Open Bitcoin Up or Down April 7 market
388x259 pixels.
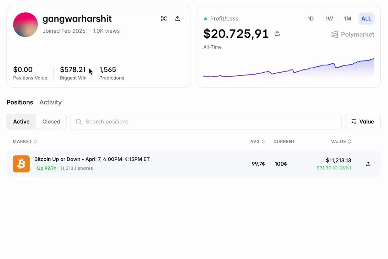click(x=92, y=159)
